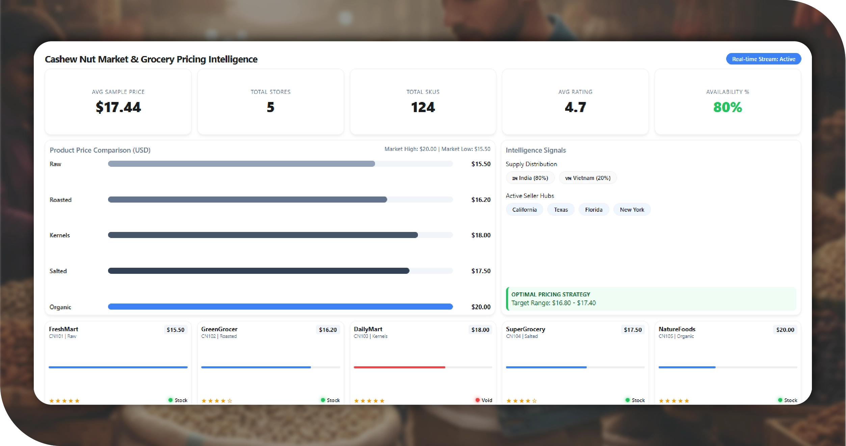Pick the Florida seller hub chip
846x446 pixels.
tap(593, 210)
